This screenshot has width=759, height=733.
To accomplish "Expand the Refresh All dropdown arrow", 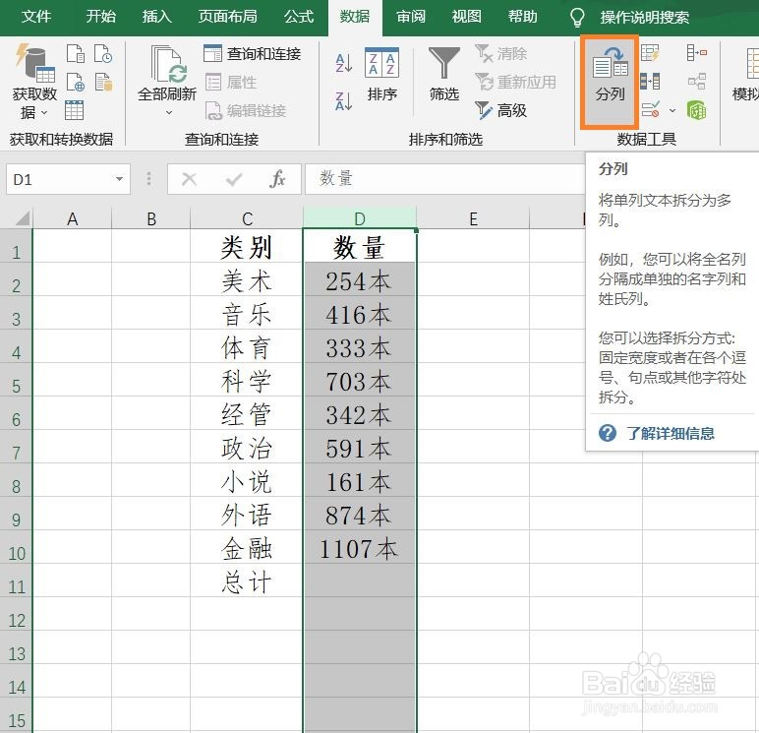I will [x=169, y=113].
